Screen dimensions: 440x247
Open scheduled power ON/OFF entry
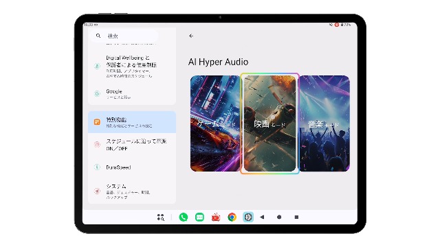pyautogui.click(x=132, y=145)
